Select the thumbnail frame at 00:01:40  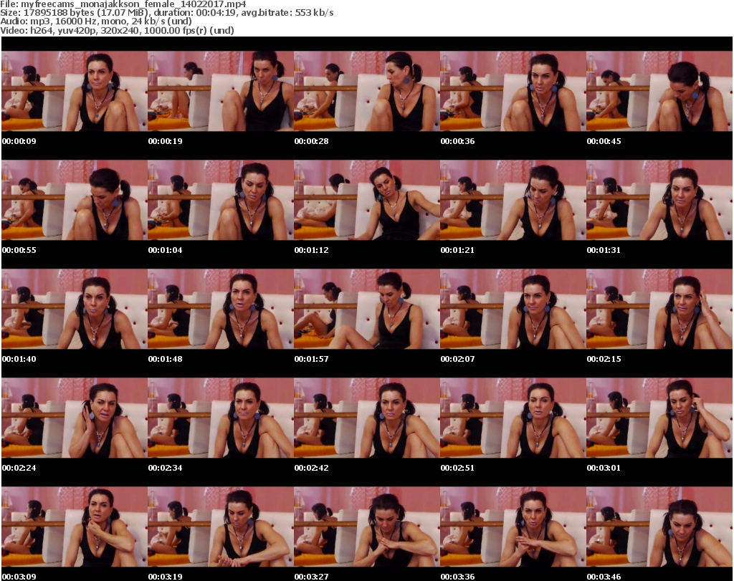[x=75, y=309]
